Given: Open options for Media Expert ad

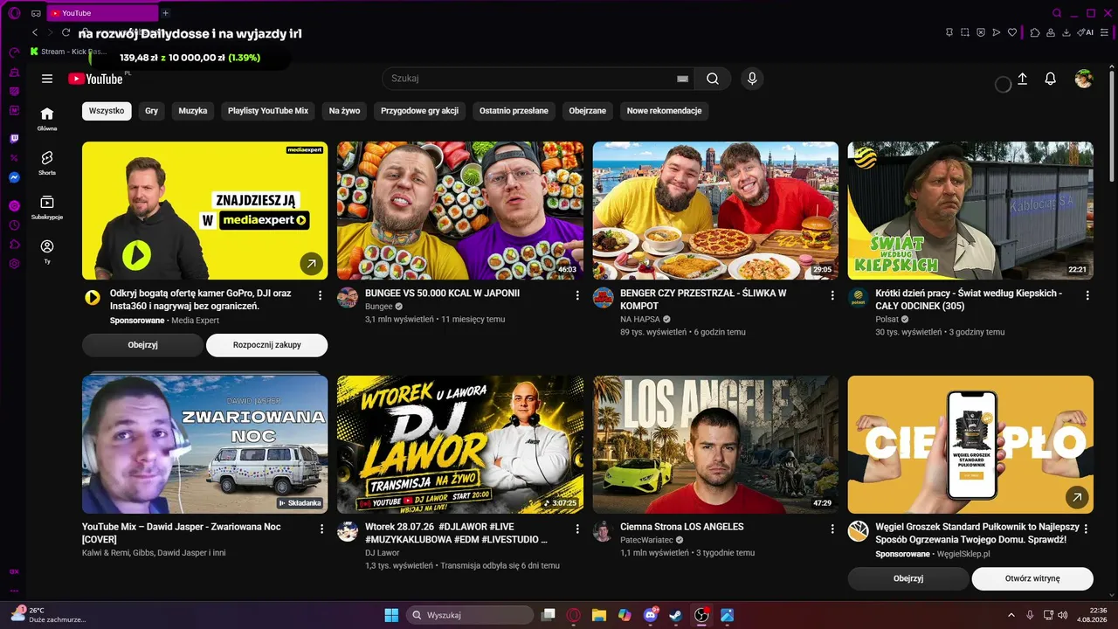Looking at the screenshot, I should point(321,295).
